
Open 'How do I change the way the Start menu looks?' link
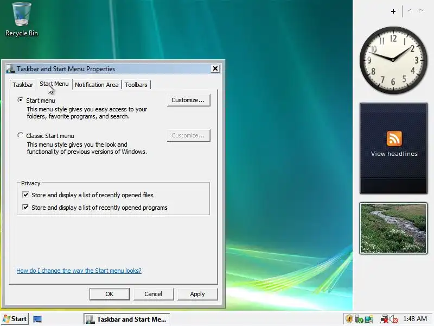click(x=79, y=271)
